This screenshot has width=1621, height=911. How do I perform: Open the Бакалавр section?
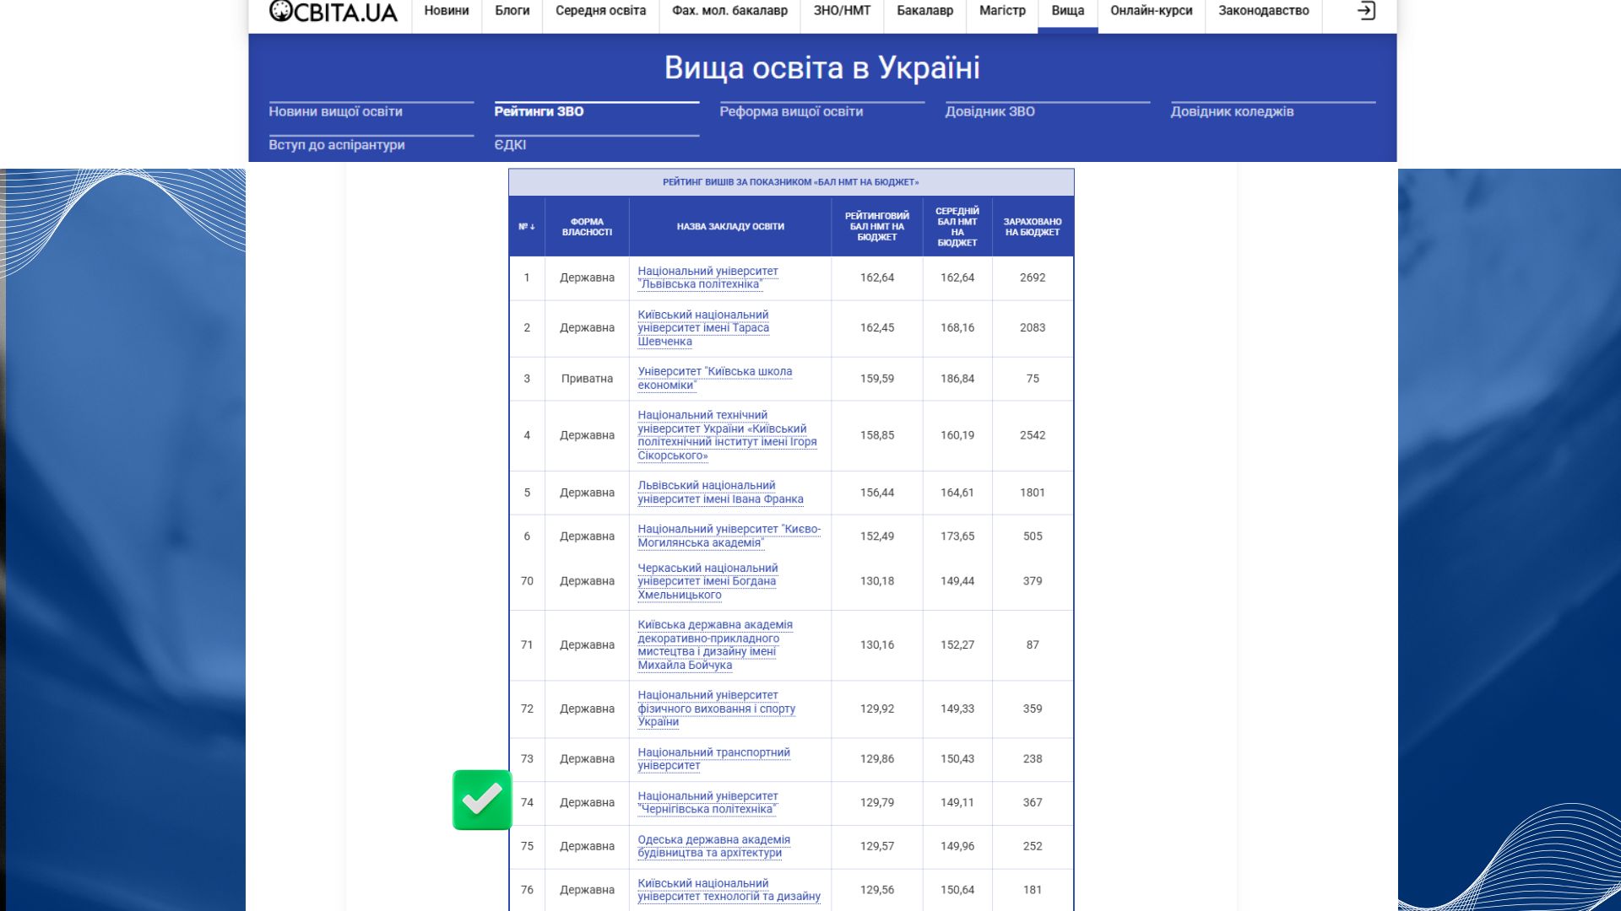point(924,11)
